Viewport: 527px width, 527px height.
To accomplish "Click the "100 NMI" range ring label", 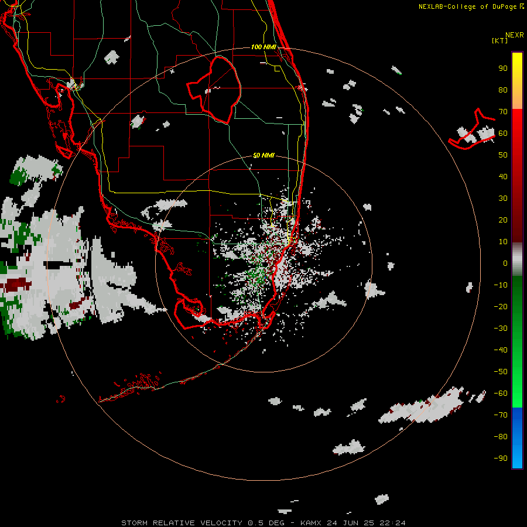I will [264, 47].
